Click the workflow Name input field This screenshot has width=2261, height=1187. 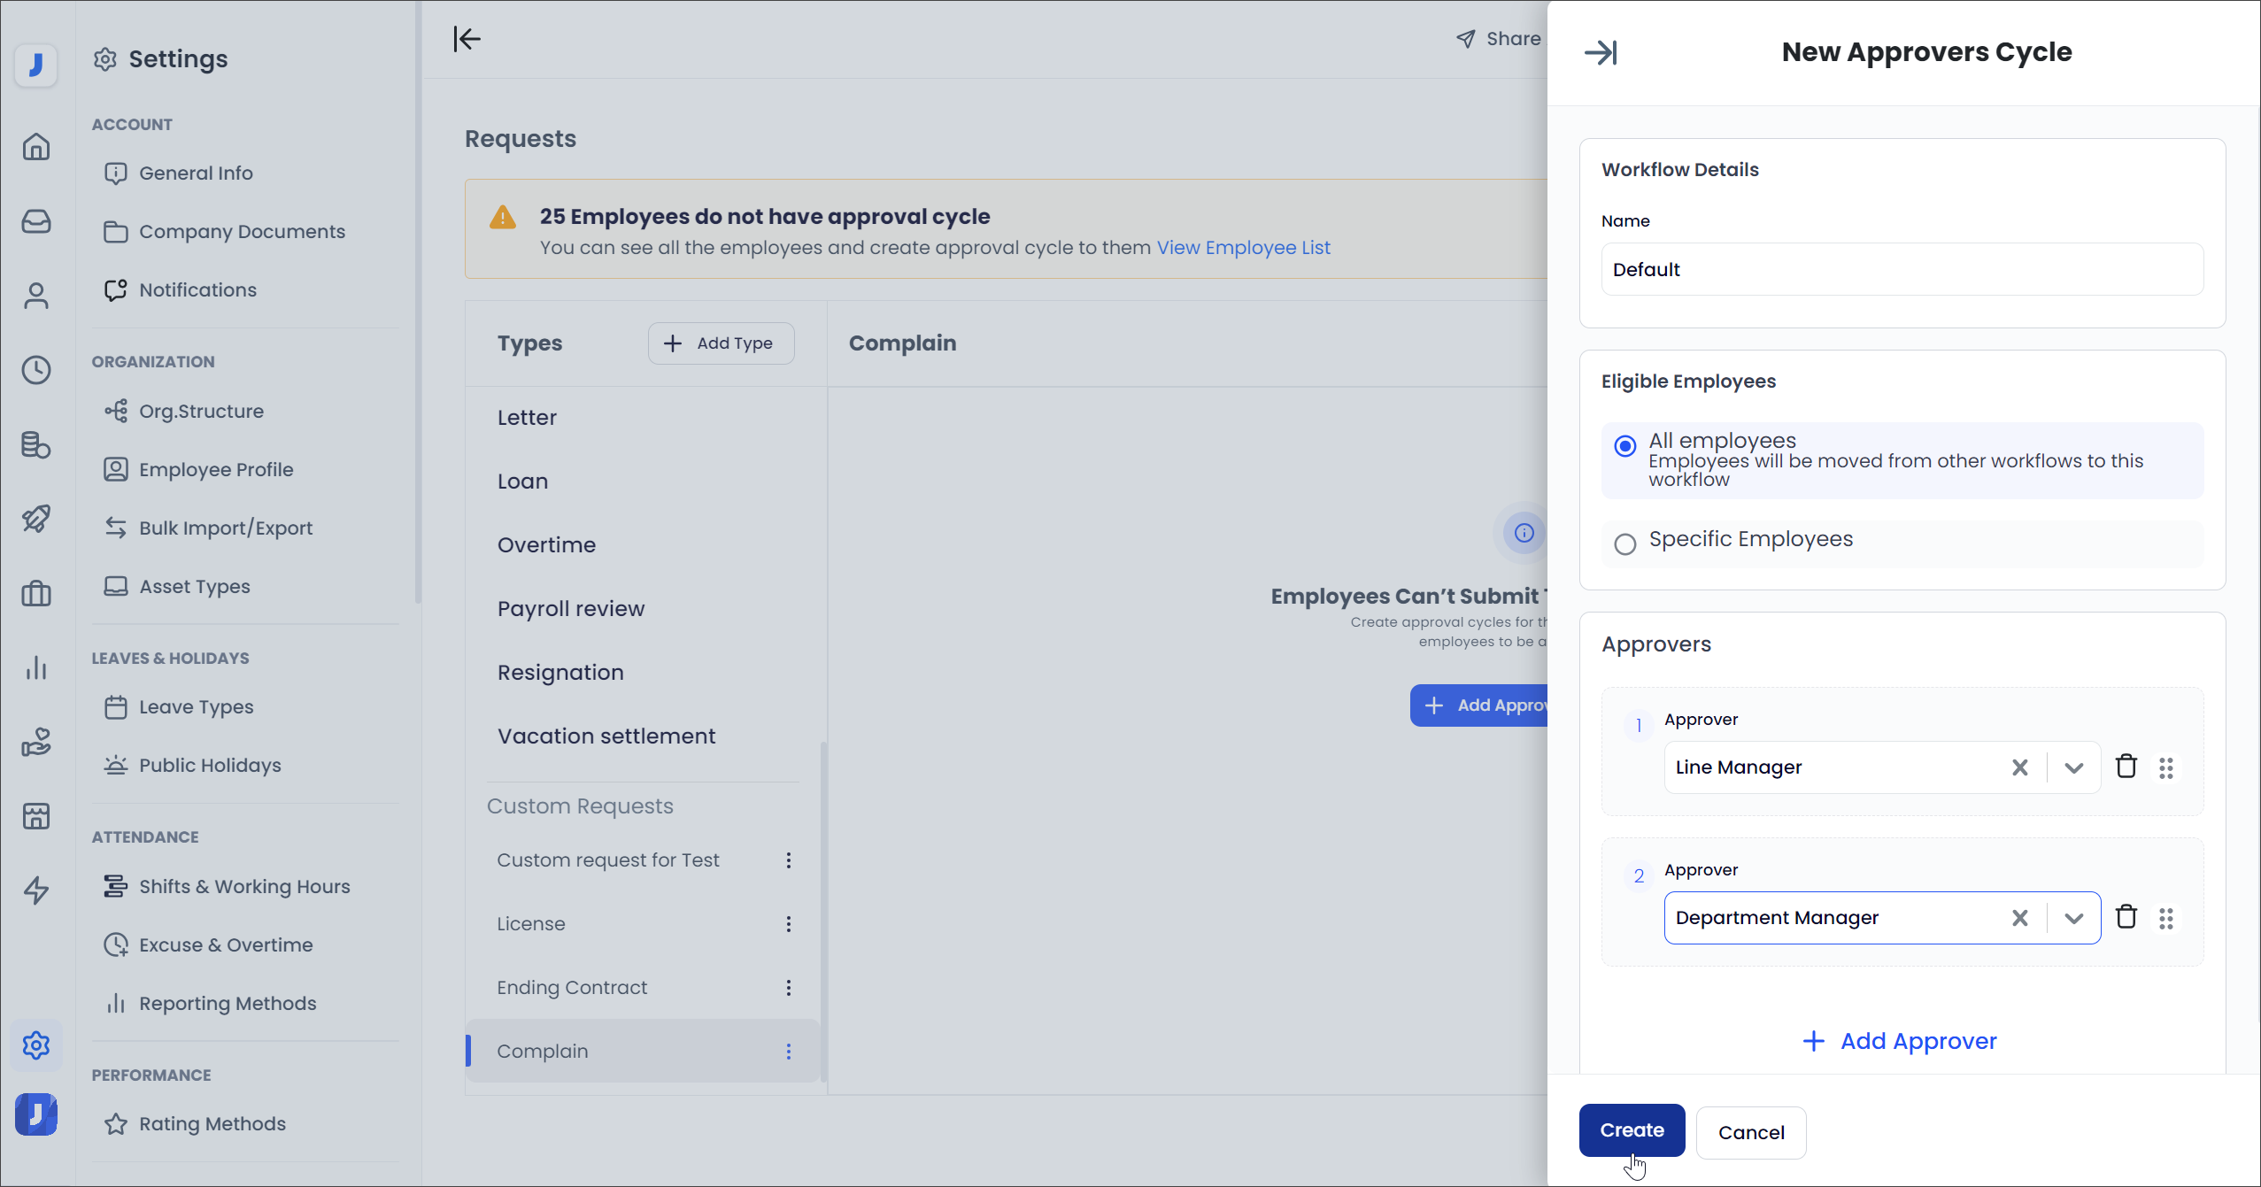[x=1902, y=270]
